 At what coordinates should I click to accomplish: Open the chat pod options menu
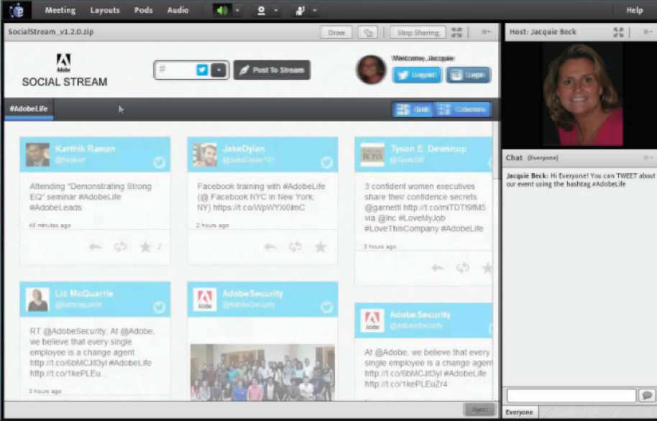(648, 157)
